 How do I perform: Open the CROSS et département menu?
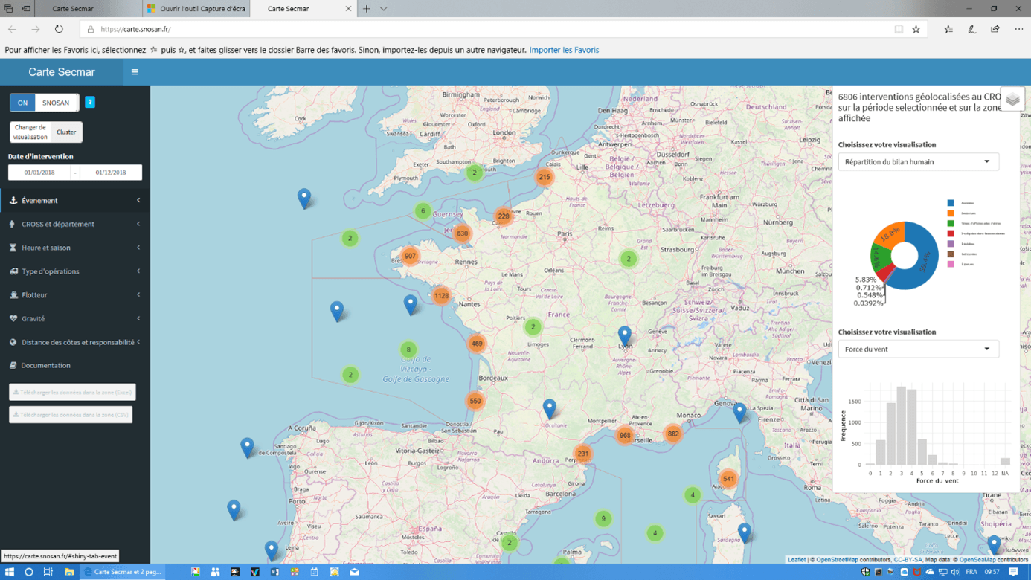(x=74, y=224)
